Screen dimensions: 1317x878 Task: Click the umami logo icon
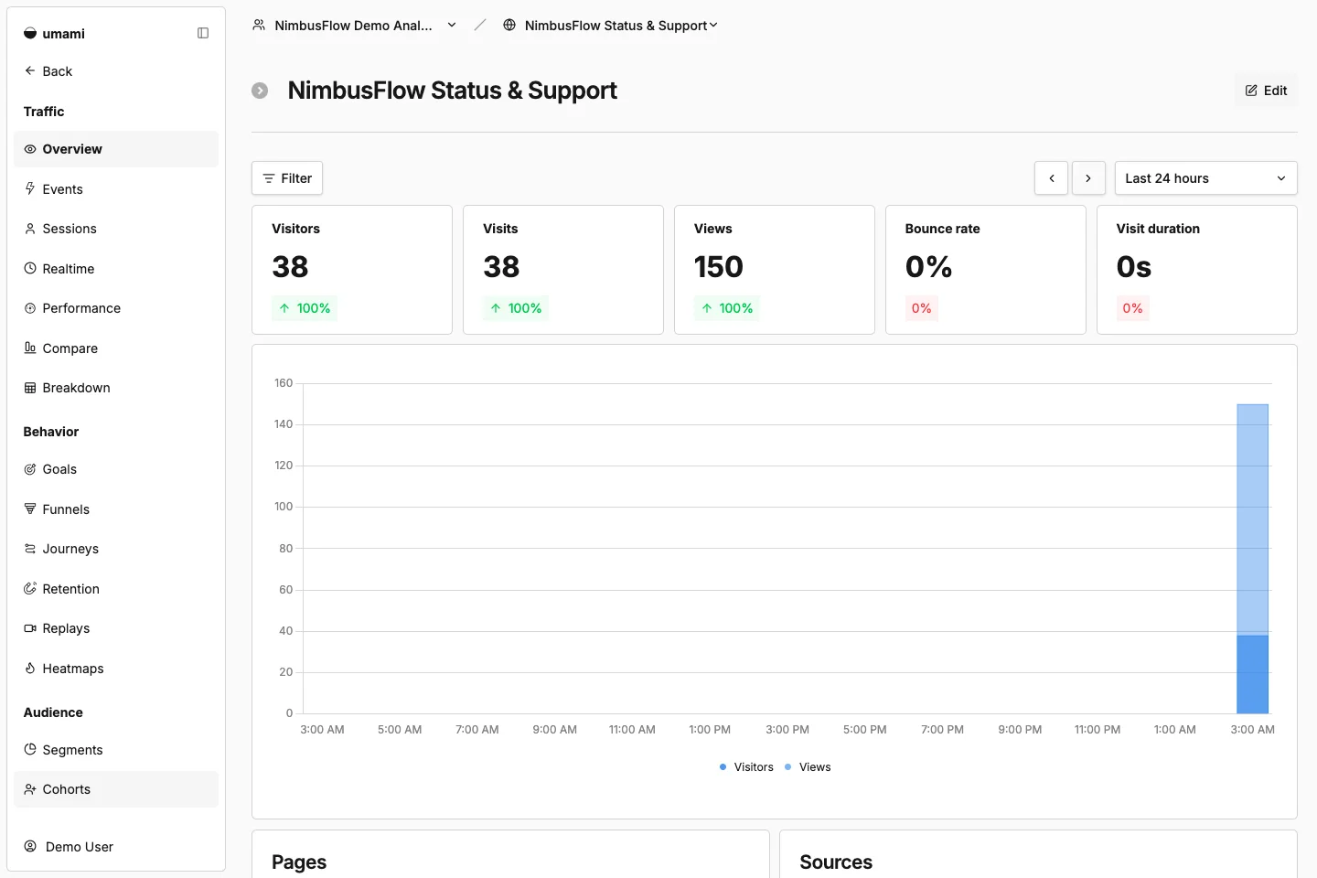point(30,34)
